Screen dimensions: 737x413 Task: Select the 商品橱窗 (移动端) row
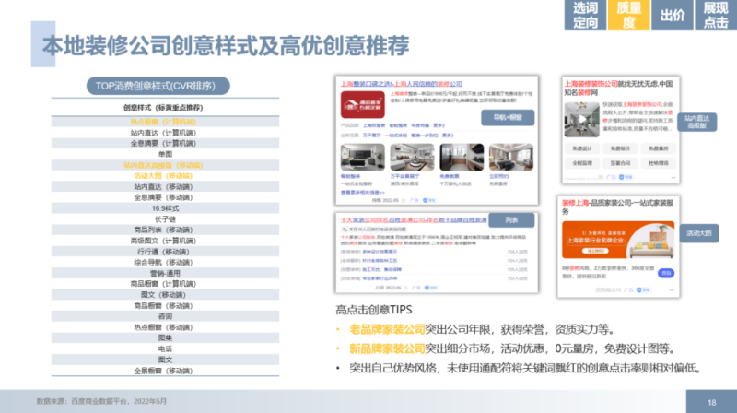[x=165, y=306]
